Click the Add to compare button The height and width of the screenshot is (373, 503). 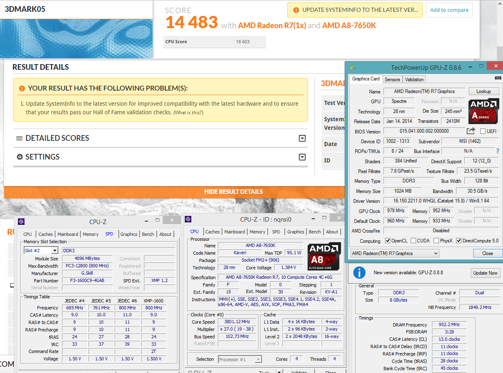[449, 10]
